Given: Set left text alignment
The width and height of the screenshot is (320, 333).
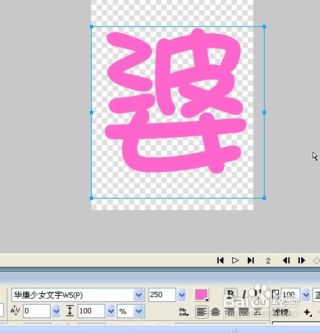Looking at the screenshot, I should (x=202, y=312).
